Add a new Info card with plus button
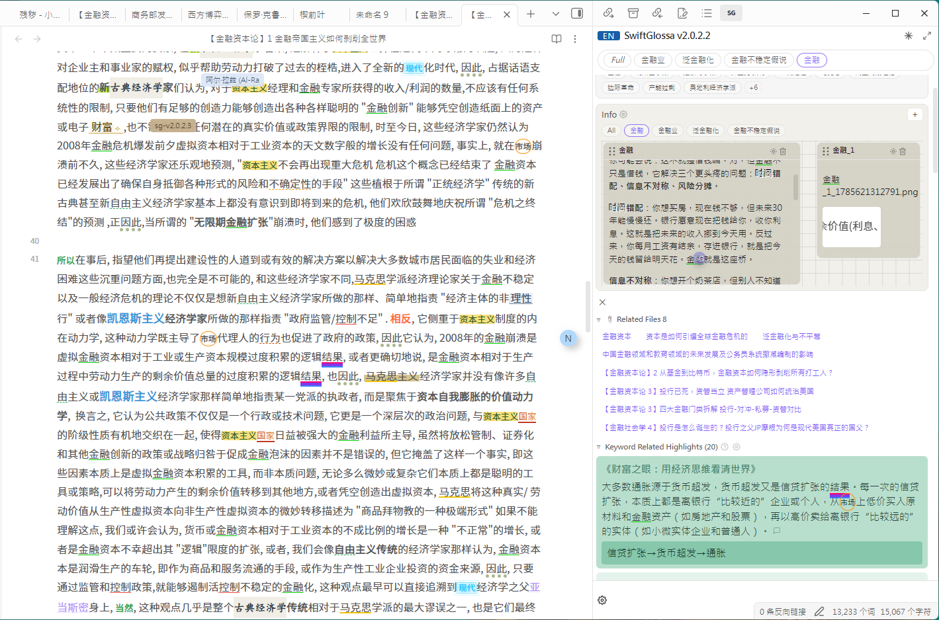This screenshot has width=939, height=620. click(x=915, y=114)
